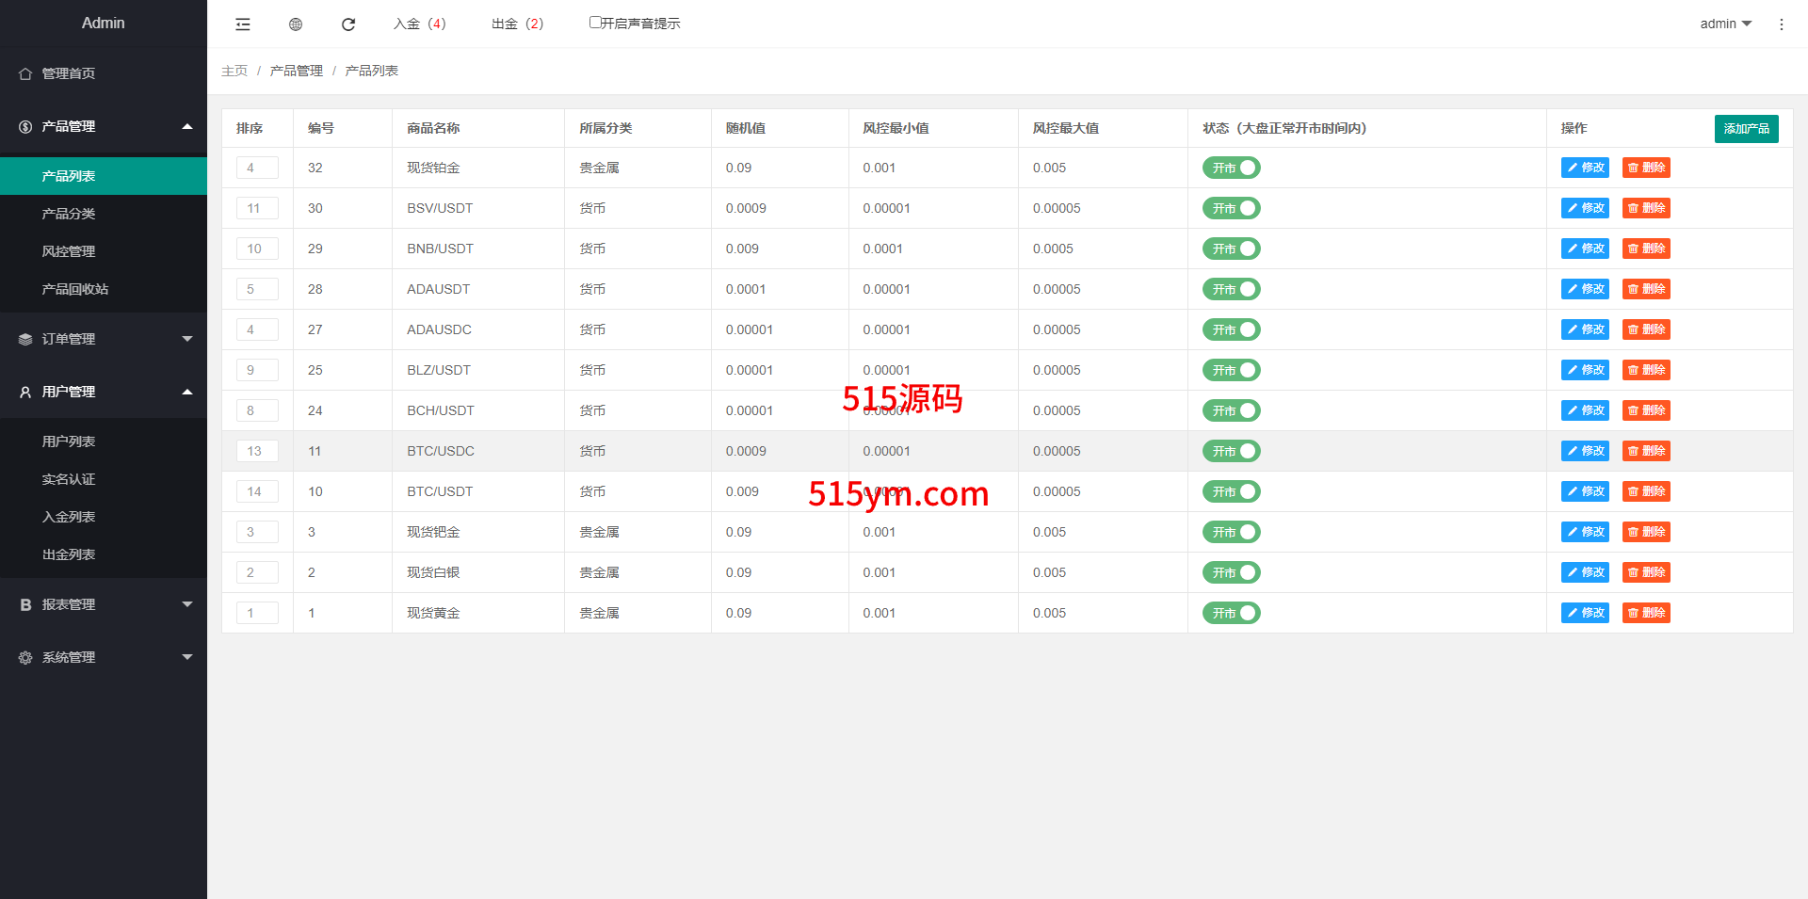The height and width of the screenshot is (899, 1808).
Task: Enable the 开启声音提示 checkbox
Action: click(595, 23)
